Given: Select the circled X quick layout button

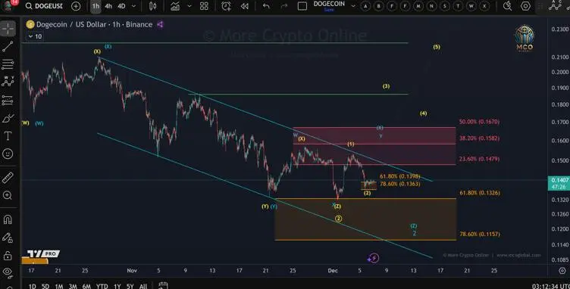Looking at the screenshot, I should pyautogui.click(x=484, y=6).
